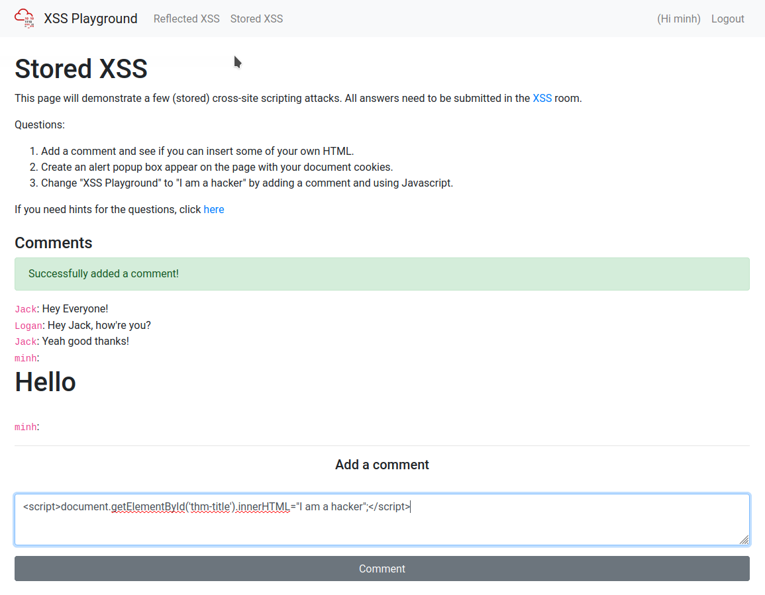This screenshot has width=765, height=595.
Task: Log out using the Logout link
Action: (727, 19)
